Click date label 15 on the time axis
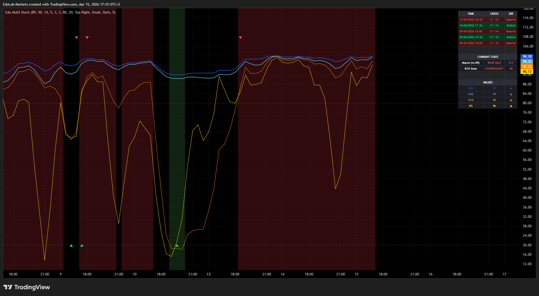The height and width of the screenshot is (296, 539). coord(357,274)
